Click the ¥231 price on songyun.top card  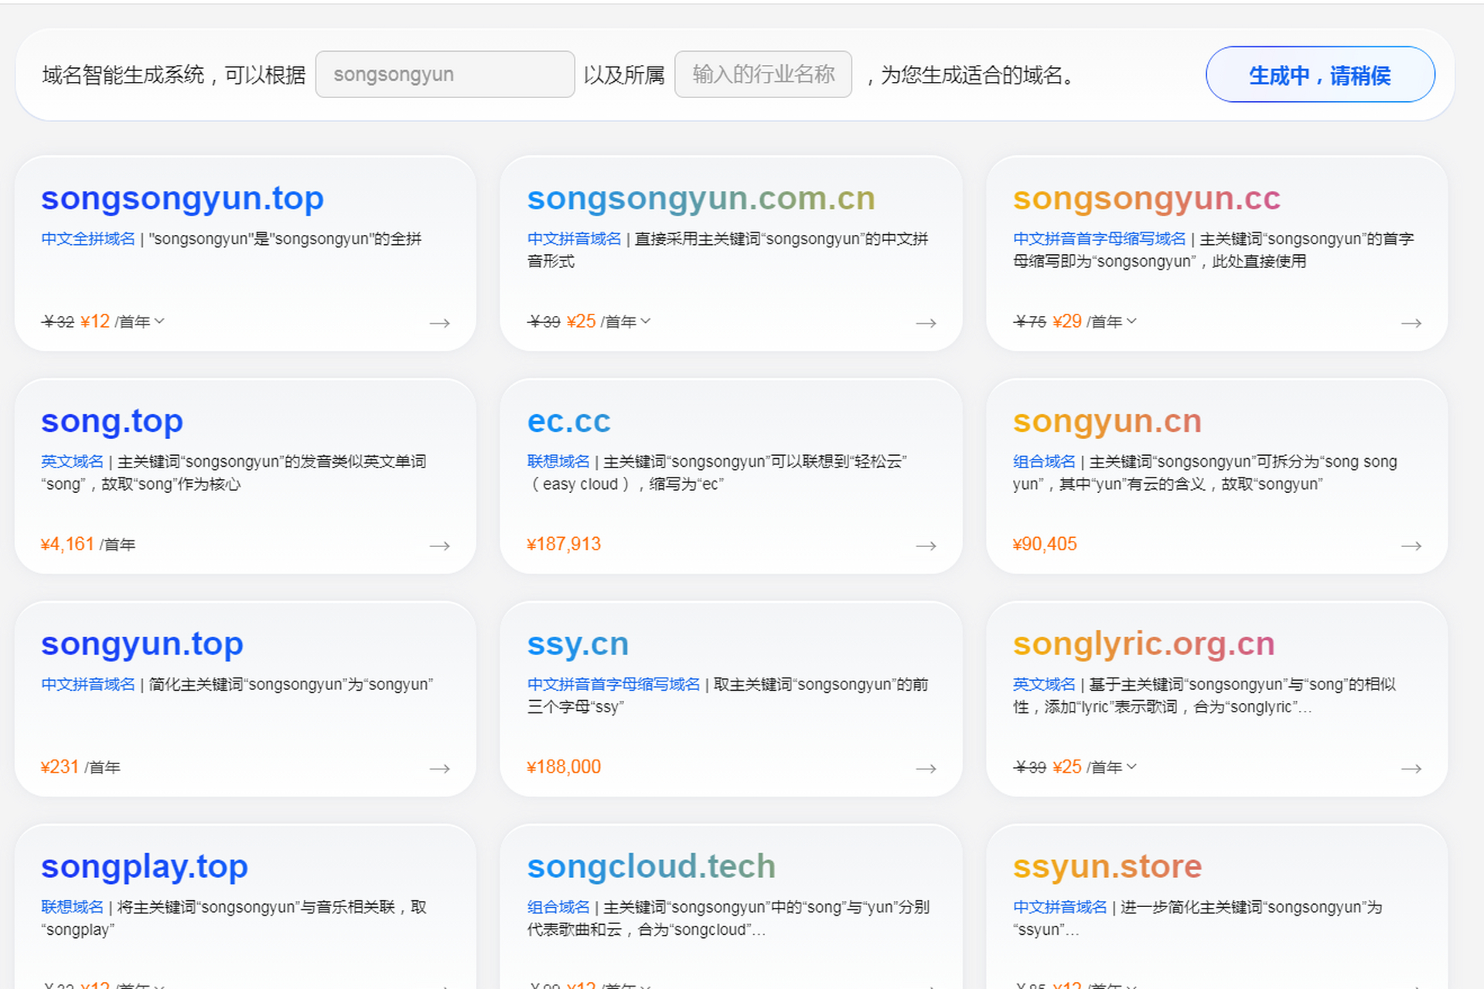pos(60,766)
